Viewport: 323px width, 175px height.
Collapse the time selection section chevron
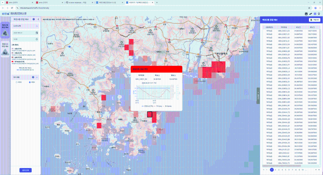coord(37,26)
